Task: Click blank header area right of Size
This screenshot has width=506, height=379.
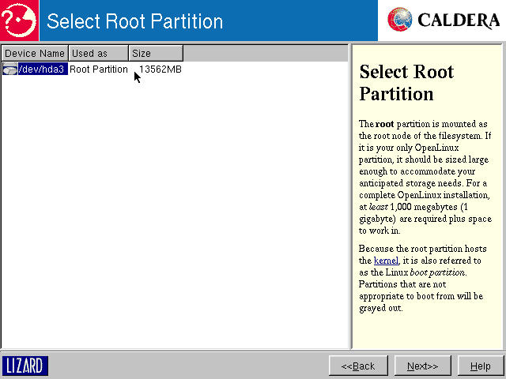Action: [x=265, y=53]
